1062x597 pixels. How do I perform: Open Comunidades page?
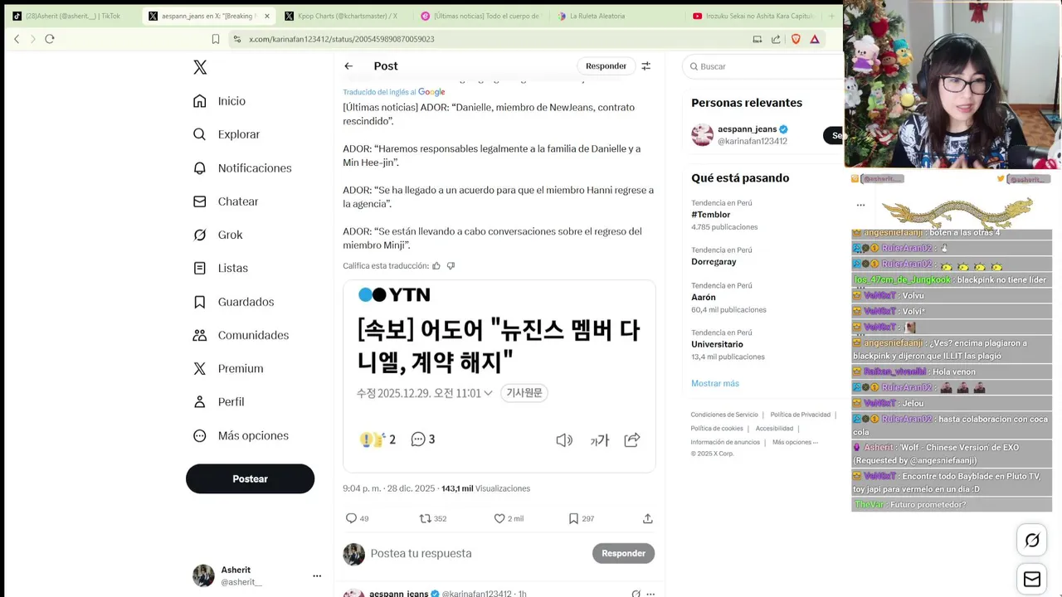241,335
